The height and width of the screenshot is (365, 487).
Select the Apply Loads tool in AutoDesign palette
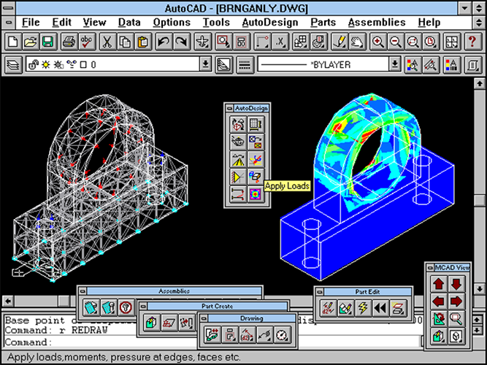[256, 177]
